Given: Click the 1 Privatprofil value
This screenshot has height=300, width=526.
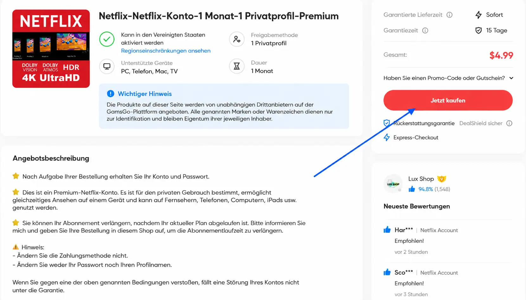Looking at the screenshot, I should (x=269, y=43).
